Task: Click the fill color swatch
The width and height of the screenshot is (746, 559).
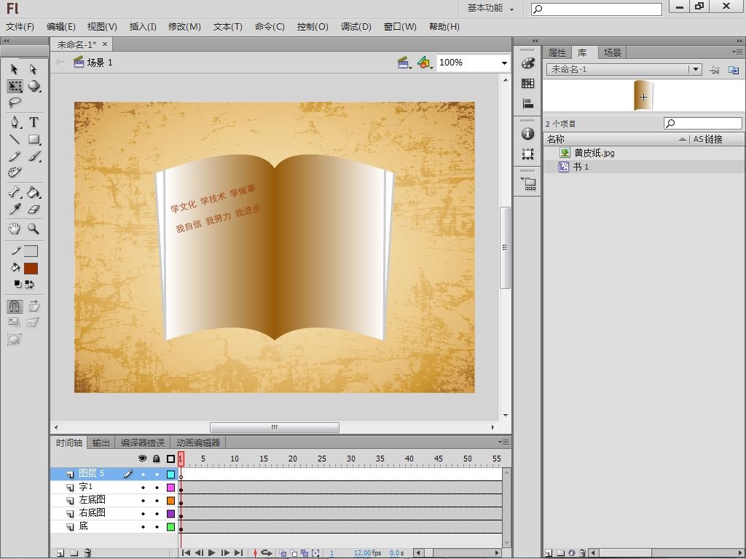Action: coord(31,269)
